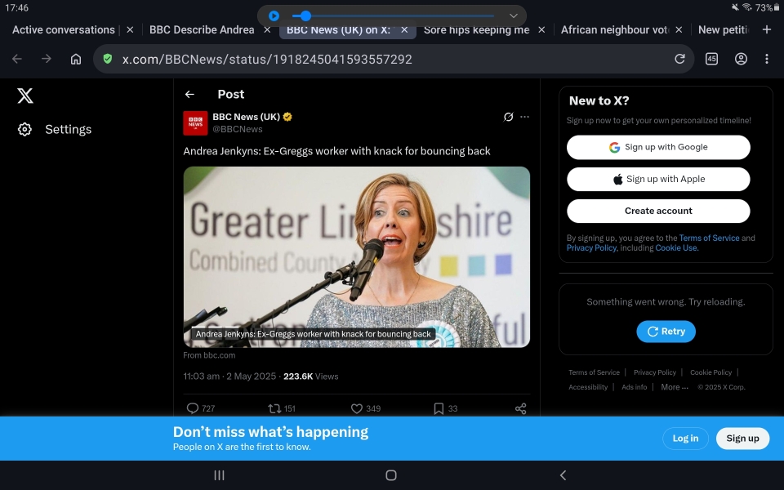Click Create account button
The height and width of the screenshot is (490, 784).
[658, 211]
